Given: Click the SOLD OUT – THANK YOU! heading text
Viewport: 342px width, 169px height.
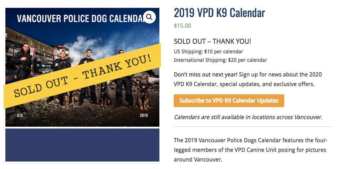Looking at the screenshot, I should [x=212, y=42].
